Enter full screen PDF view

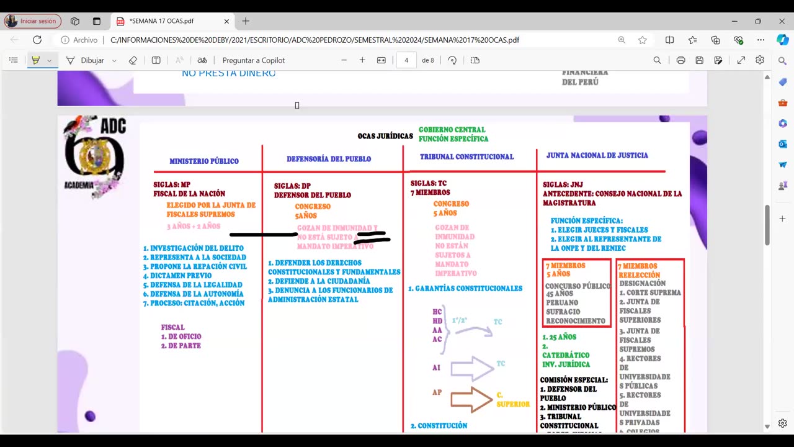tap(741, 60)
